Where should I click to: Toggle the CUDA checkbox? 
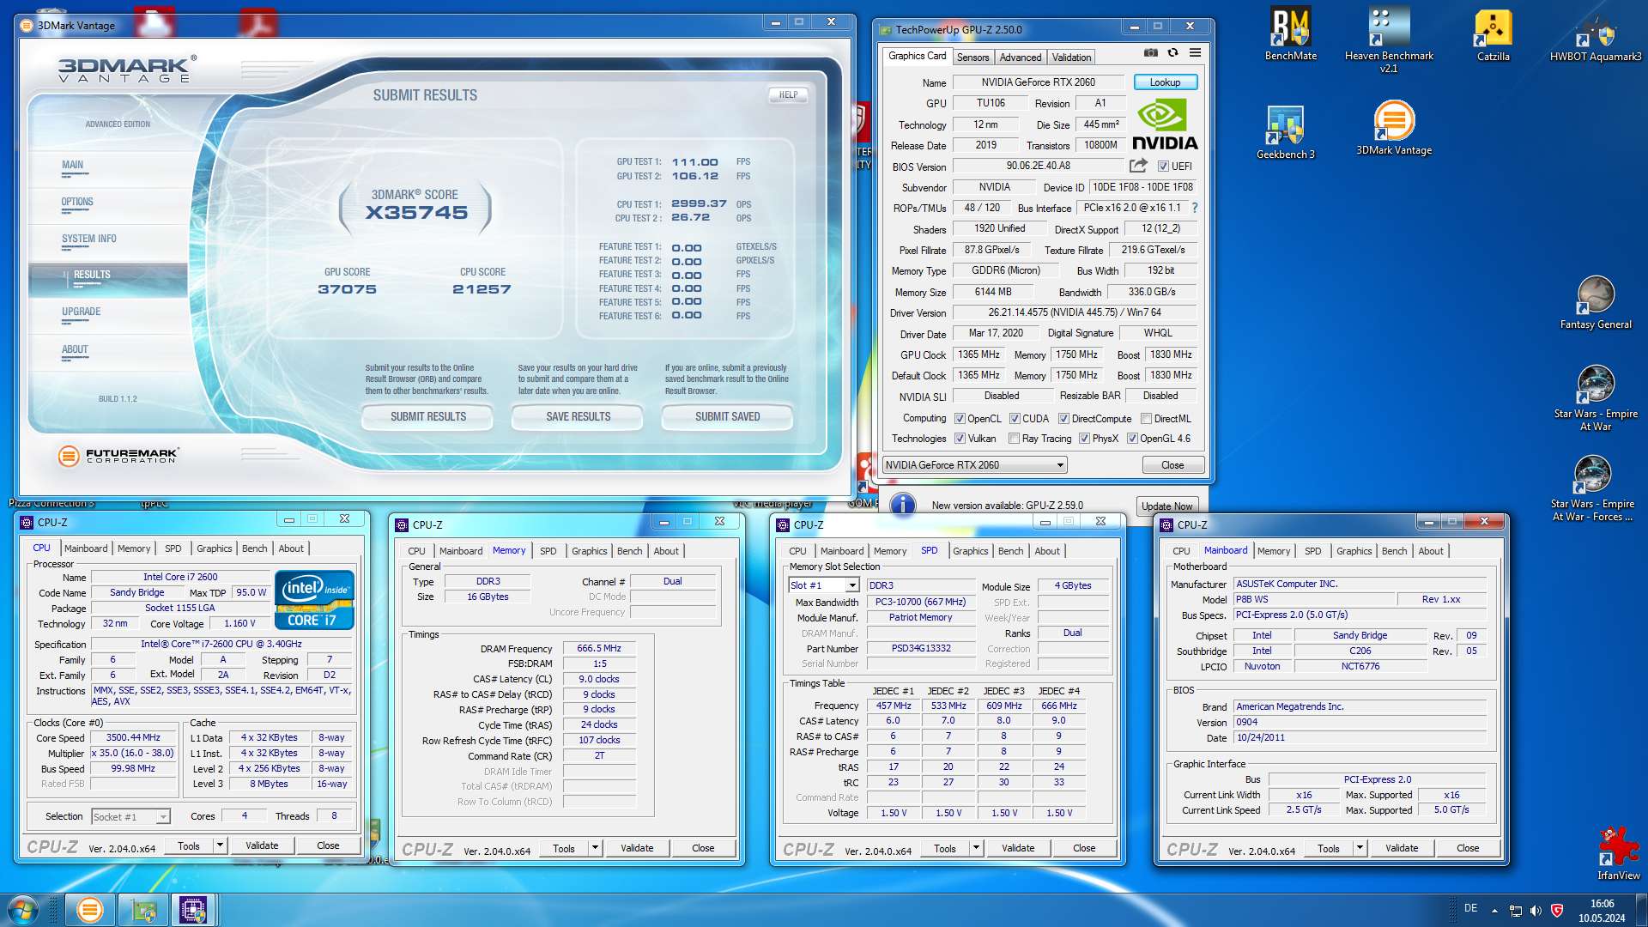coord(1015,419)
